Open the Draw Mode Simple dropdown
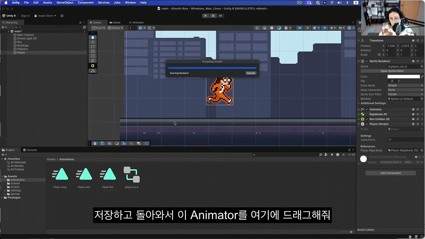Viewport: 425px width, 239px height. pos(405,85)
